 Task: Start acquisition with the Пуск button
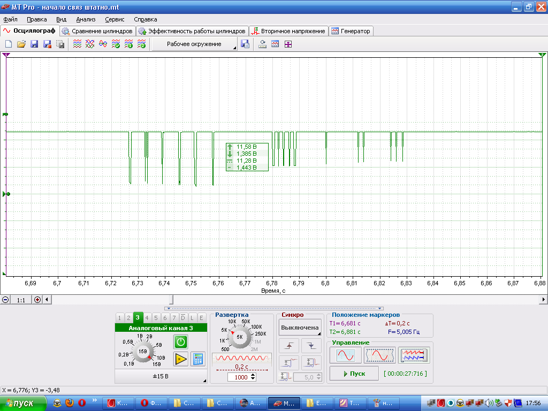354,374
